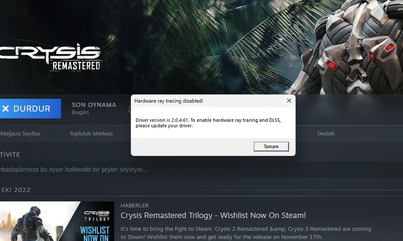Switch to the Topluluk Merkezi tab

tap(91, 133)
